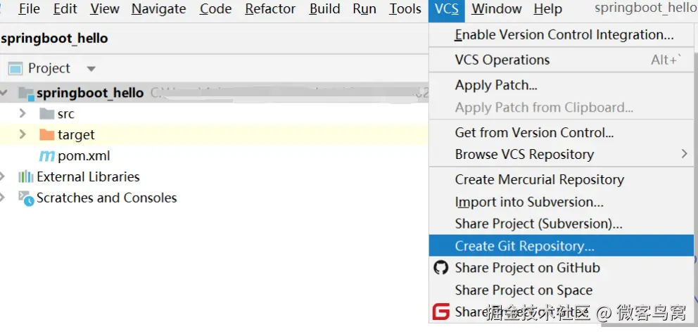Open the Refactor menu
The width and height of the screenshot is (698, 334).
[270, 9]
